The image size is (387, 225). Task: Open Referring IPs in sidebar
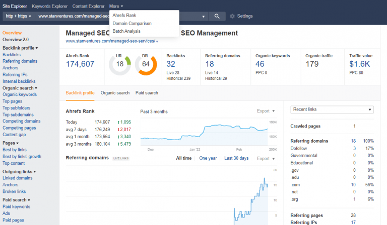tap(15, 74)
